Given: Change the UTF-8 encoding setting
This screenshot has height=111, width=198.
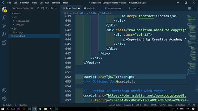Looking at the screenshot, I should (138, 105).
